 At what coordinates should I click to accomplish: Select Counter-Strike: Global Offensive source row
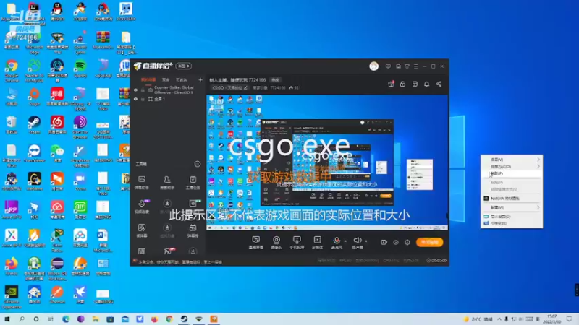pyautogui.click(x=168, y=90)
